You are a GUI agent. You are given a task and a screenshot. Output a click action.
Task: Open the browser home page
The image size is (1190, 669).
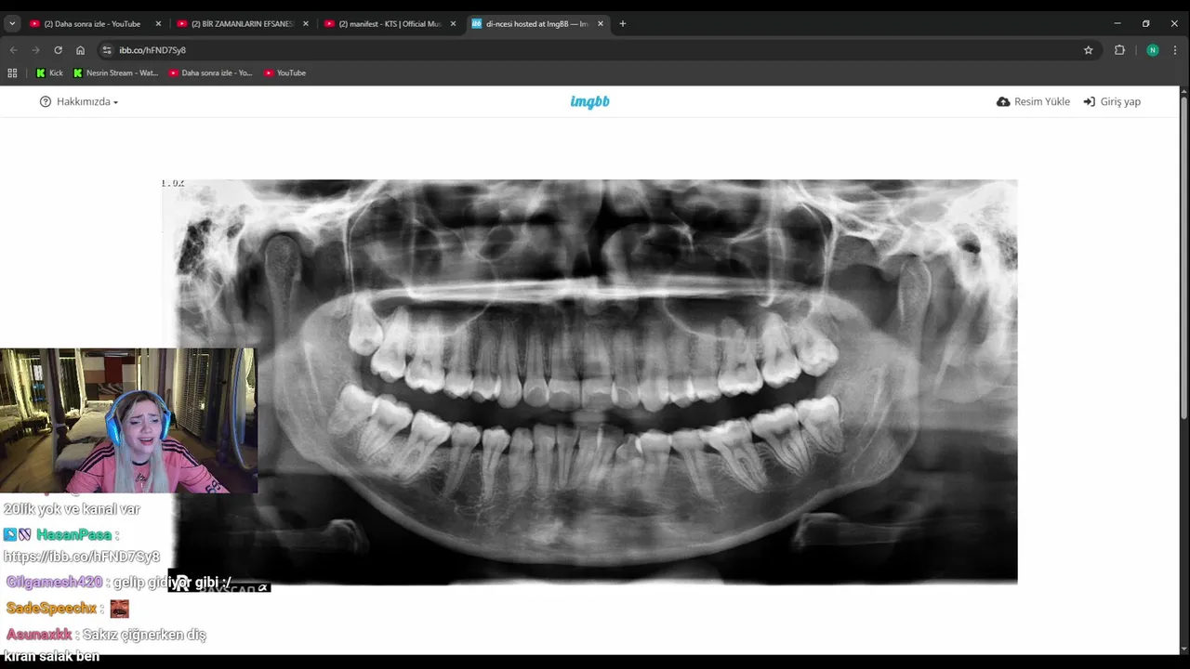(80, 50)
